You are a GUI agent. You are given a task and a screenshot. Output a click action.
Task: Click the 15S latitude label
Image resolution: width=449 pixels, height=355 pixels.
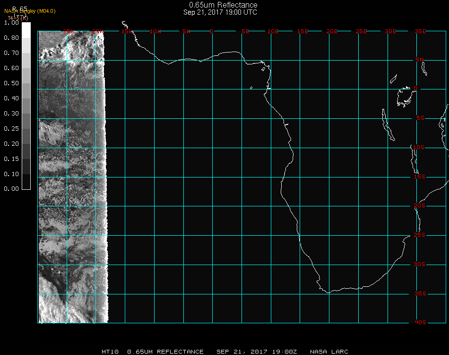tap(420, 177)
